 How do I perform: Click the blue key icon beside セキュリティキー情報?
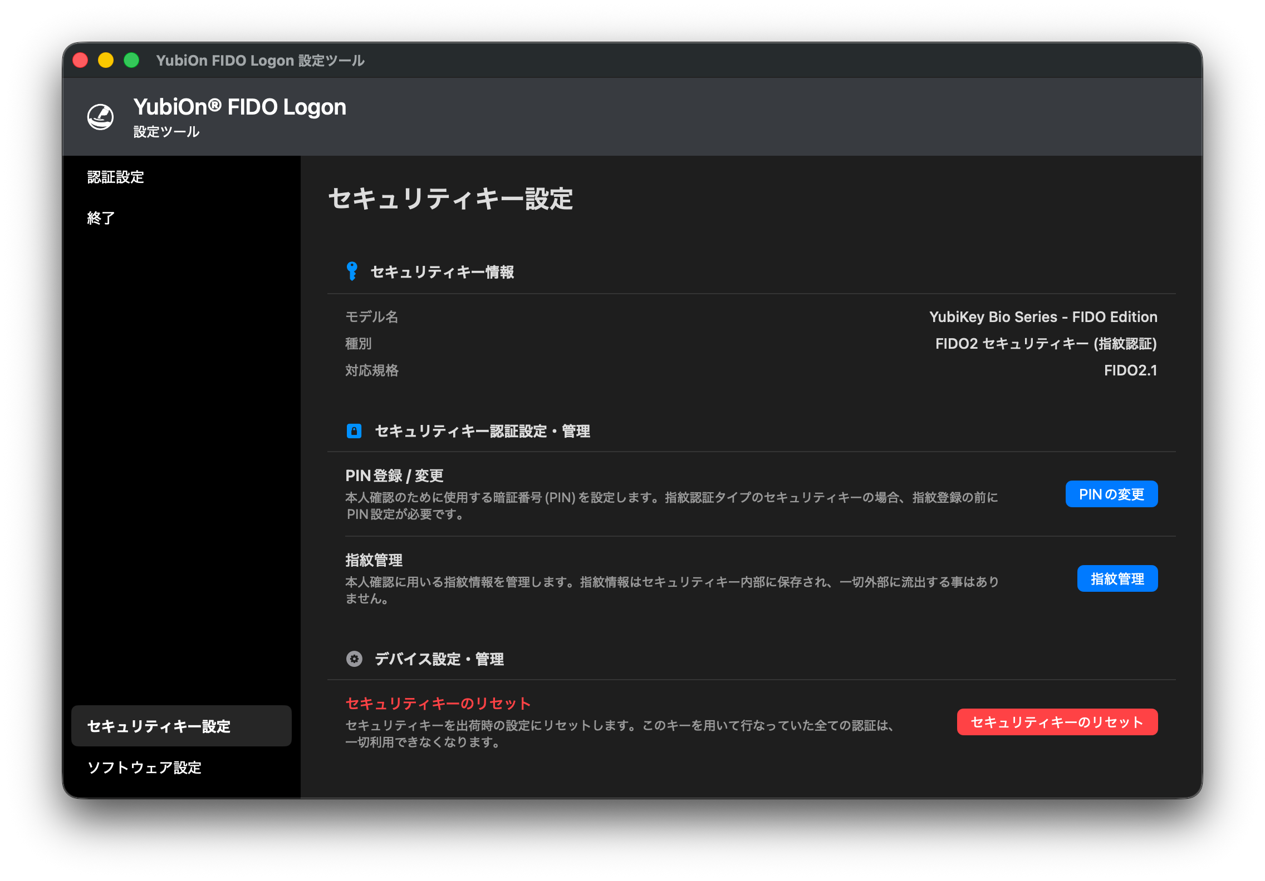[352, 271]
